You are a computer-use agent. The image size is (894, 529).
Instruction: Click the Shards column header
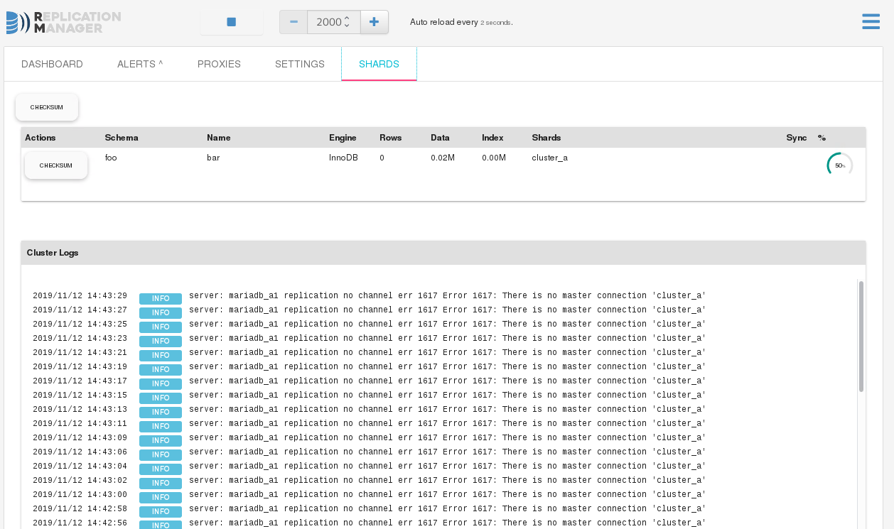[x=546, y=138]
